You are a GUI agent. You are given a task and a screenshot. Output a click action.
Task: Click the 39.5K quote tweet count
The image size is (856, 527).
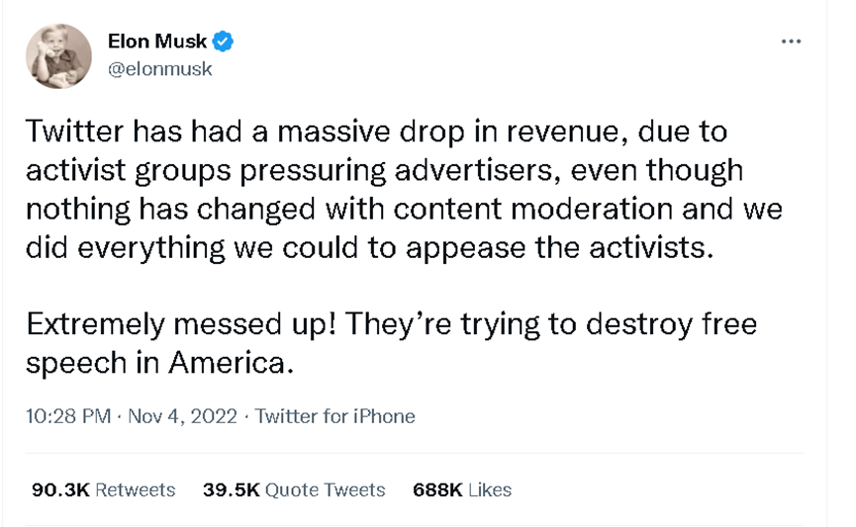click(x=228, y=489)
